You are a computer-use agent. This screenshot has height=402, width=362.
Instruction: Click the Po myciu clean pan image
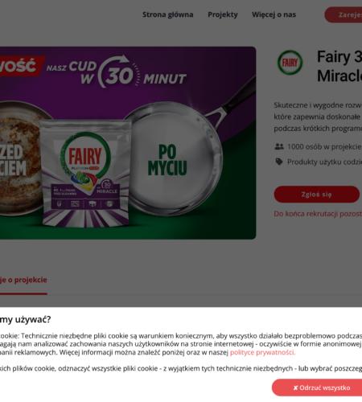(x=171, y=158)
